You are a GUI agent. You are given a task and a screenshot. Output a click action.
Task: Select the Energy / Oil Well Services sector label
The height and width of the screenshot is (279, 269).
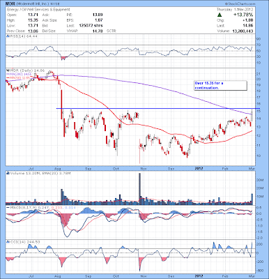click(38, 10)
